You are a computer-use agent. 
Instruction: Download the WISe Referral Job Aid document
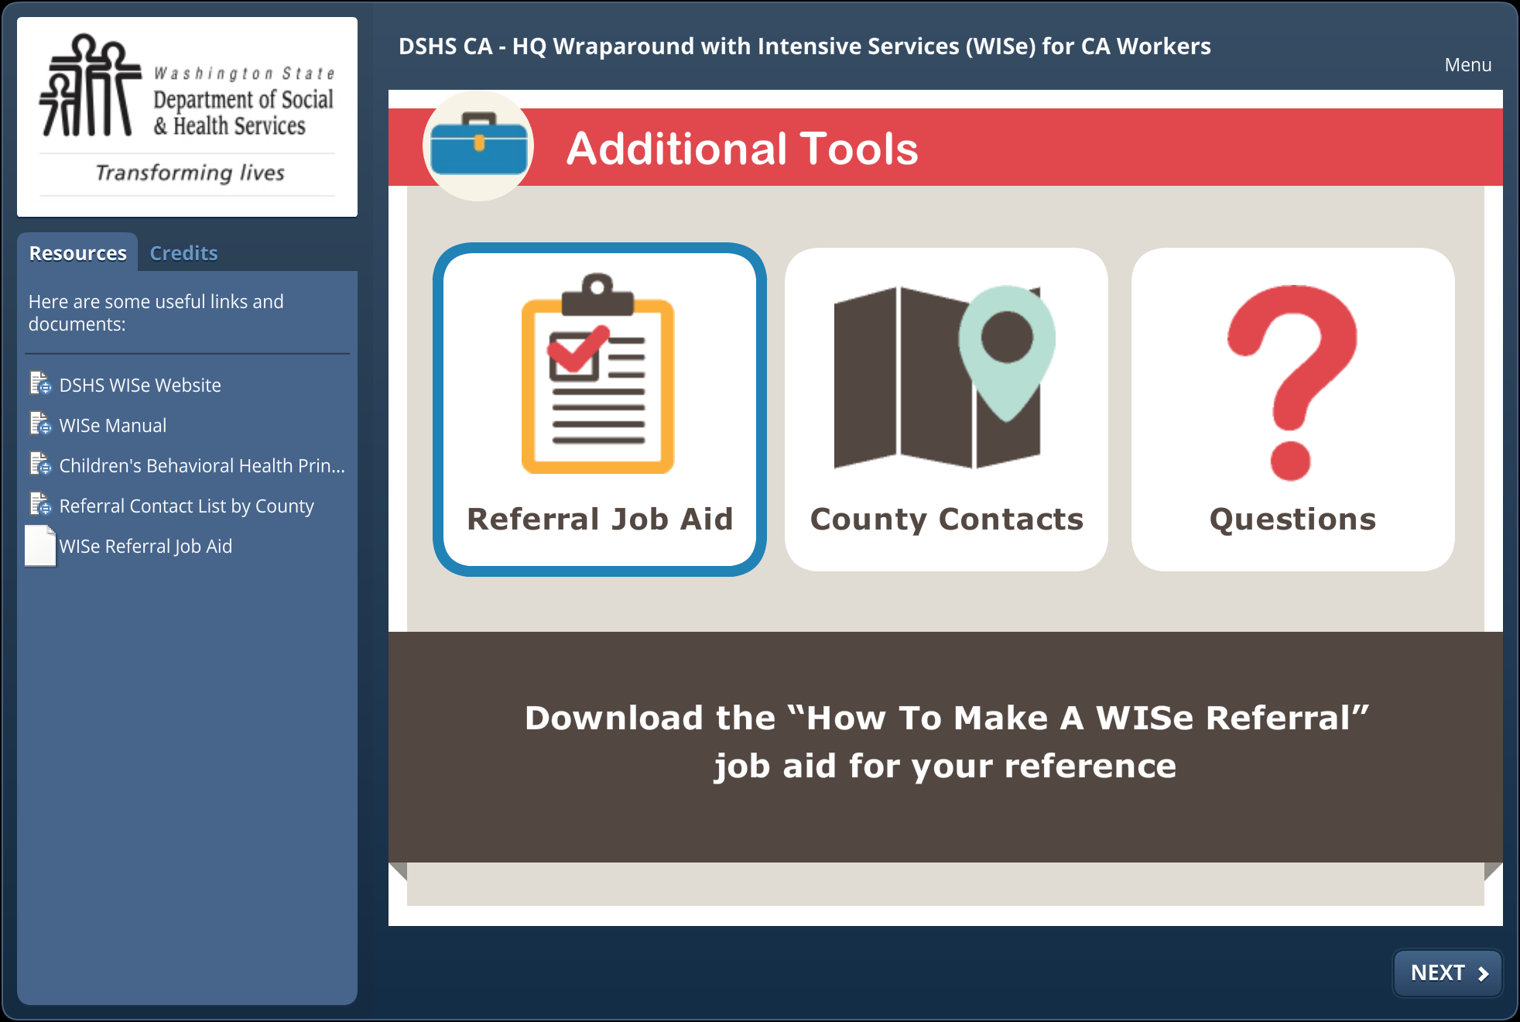[x=145, y=546]
